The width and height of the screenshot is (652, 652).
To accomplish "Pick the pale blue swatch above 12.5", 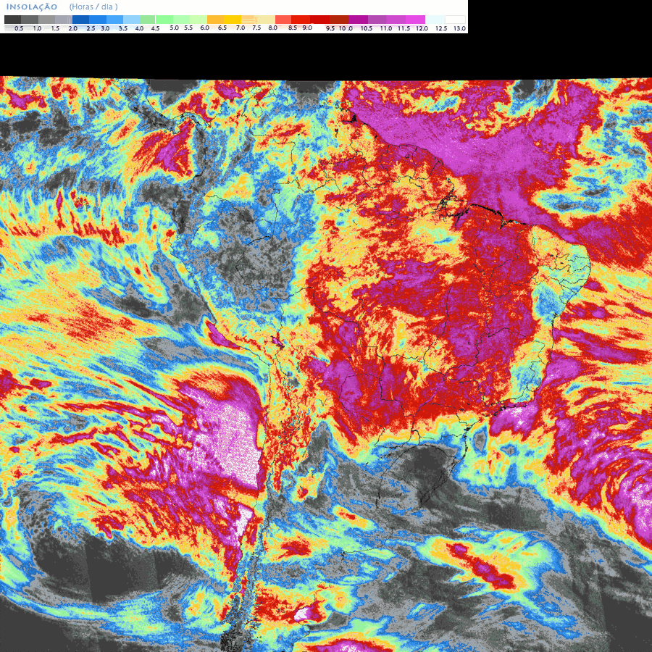I will coord(435,20).
